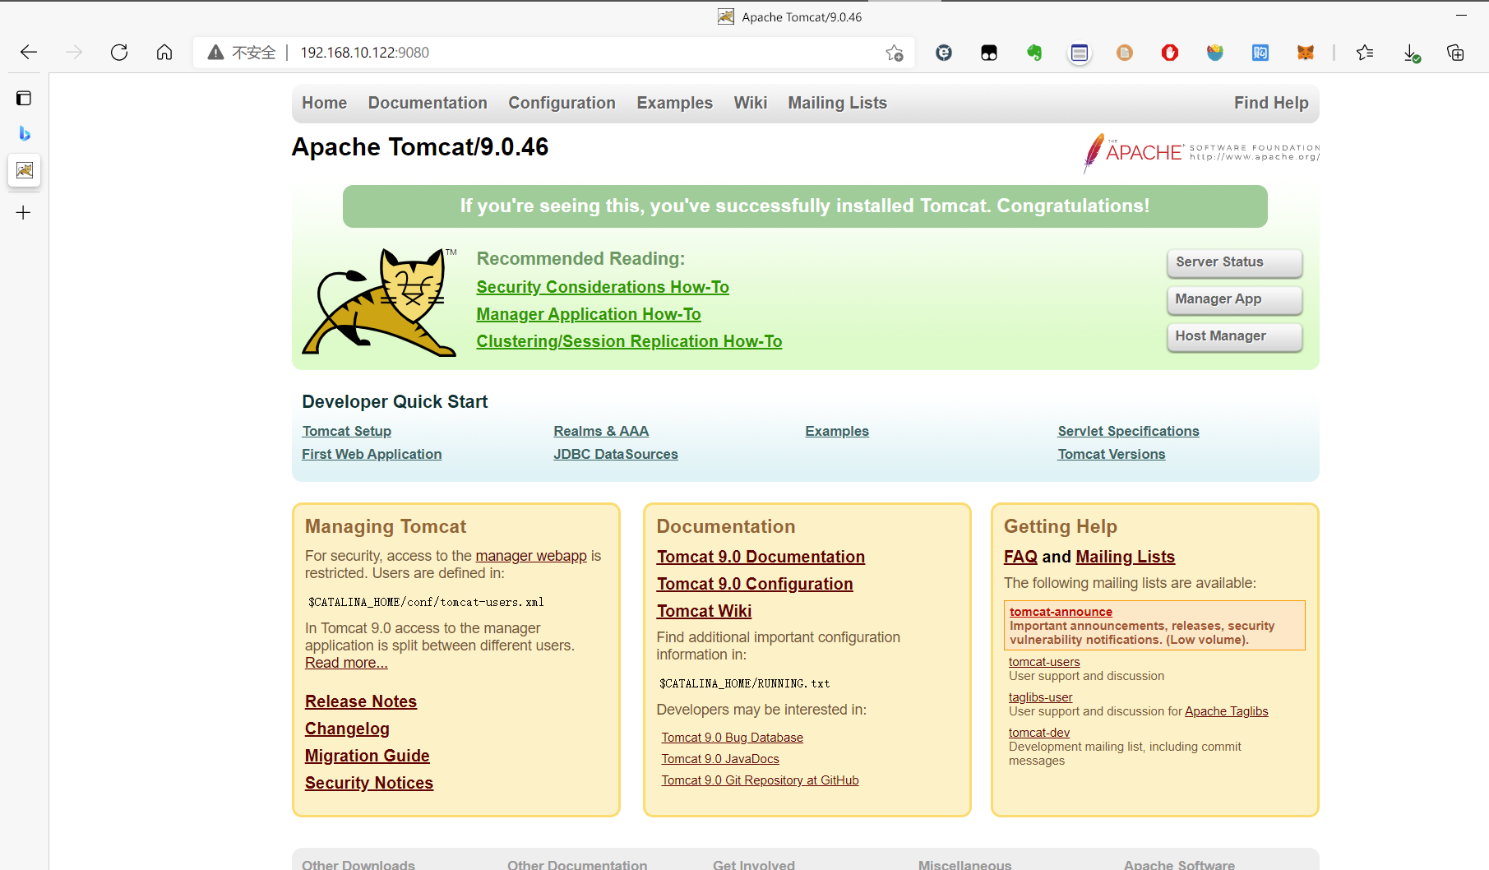The width and height of the screenshot is (1489, 870).
Task: Click the white window-shaped extension icon
Action: coord(1080,53)
